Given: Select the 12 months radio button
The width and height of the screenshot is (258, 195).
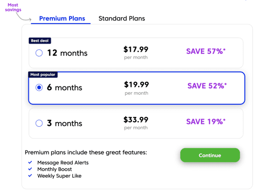Looking at the screenshot, I should [39, 53].
